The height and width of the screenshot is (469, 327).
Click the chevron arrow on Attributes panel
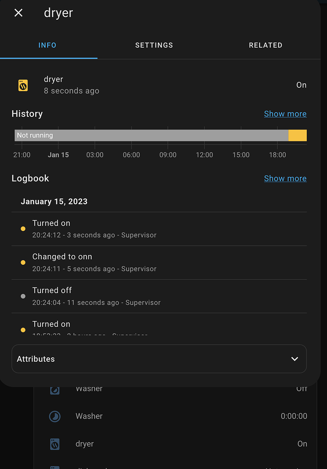point(294,359)
